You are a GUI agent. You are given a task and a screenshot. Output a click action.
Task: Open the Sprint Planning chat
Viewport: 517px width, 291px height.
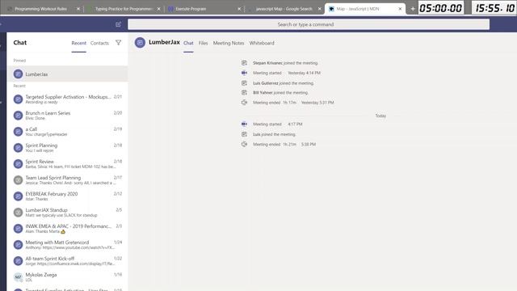pos(67,147)
